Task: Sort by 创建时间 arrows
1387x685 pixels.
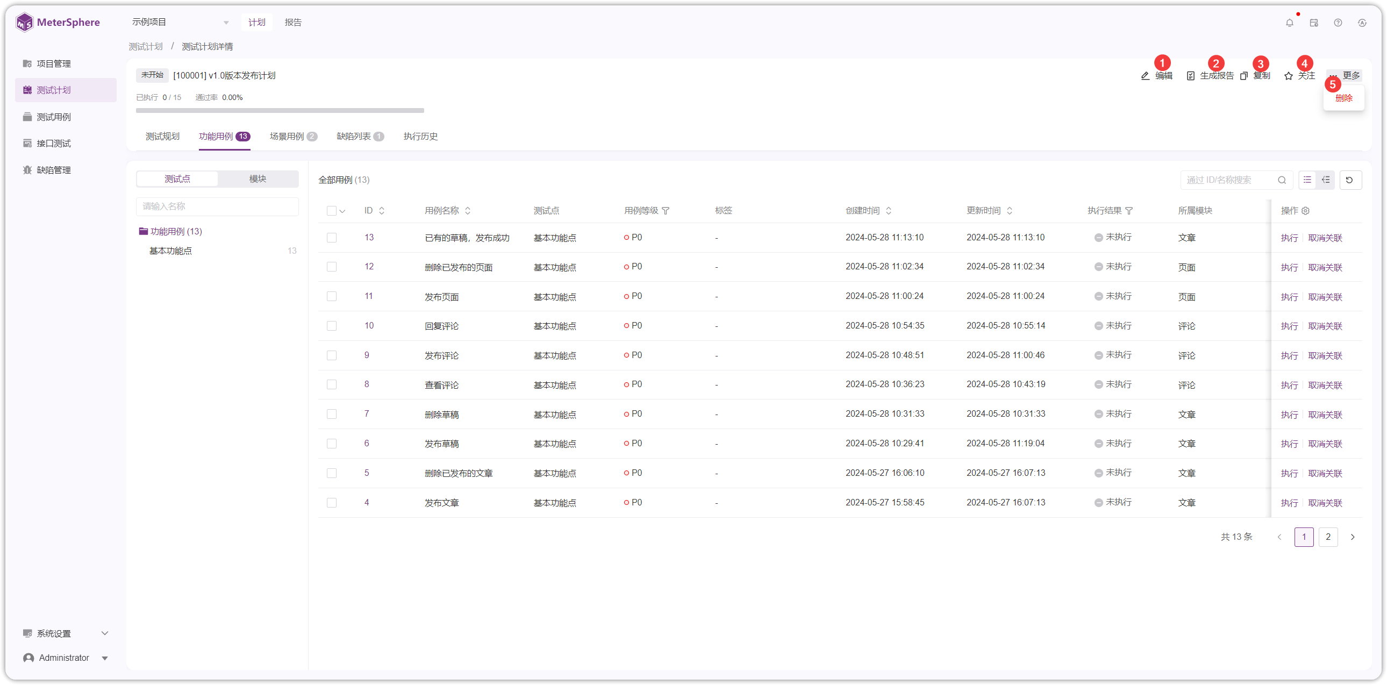Action: click(x=889, y=211)
